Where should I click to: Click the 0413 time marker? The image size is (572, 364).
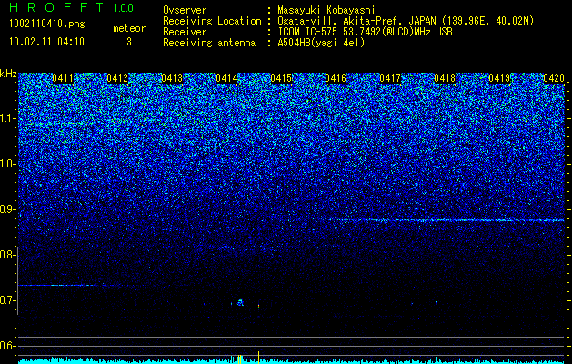tap(172, 78)
